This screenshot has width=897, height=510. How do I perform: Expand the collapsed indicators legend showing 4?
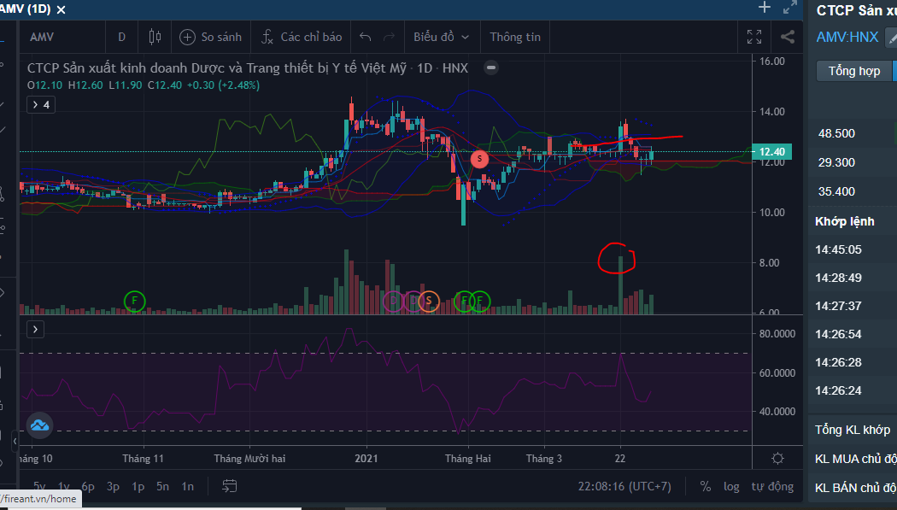[40, 104]
